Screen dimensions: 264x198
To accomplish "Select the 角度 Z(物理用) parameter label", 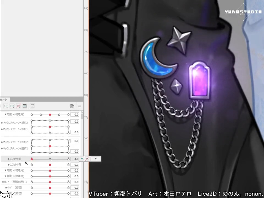I will click(x=14, y=176).
